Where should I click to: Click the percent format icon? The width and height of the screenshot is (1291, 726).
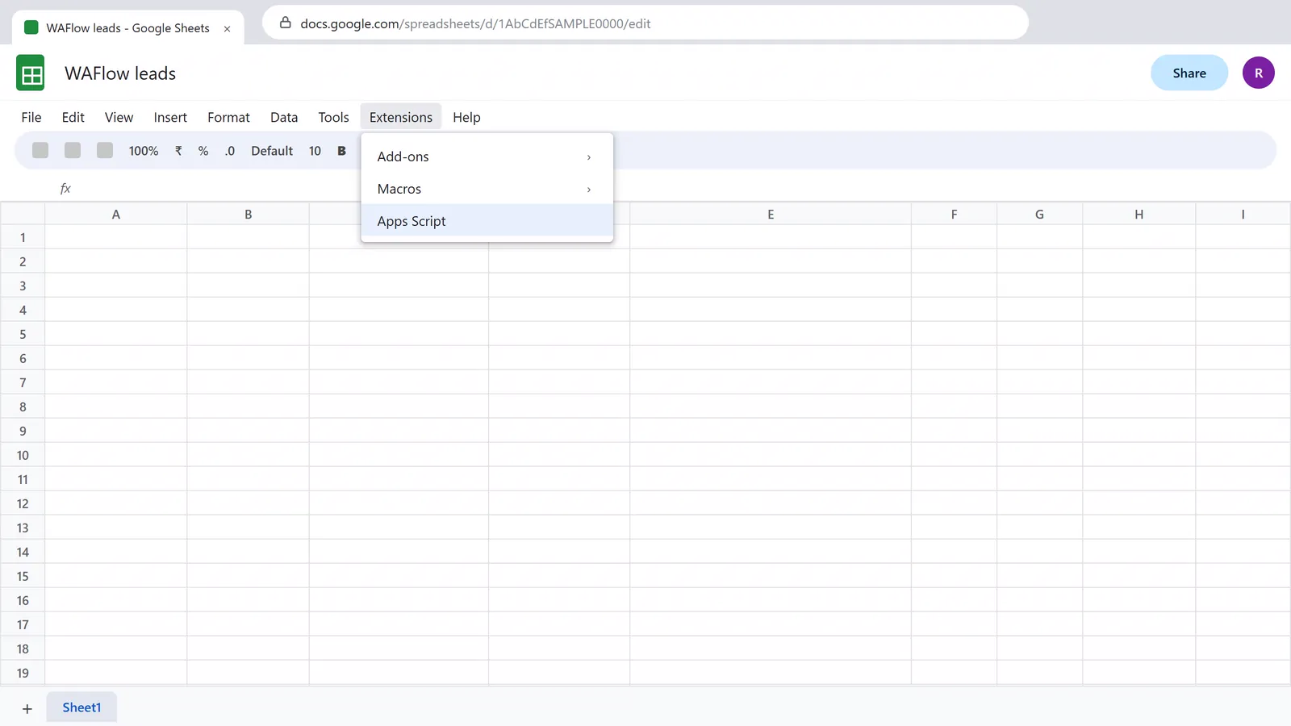203,151
